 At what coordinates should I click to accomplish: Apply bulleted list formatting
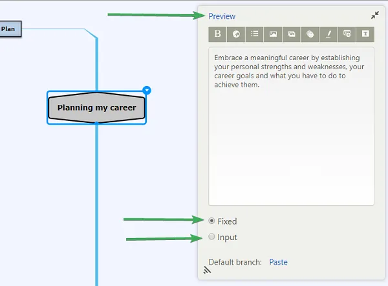pyautogui.click(x=254, y=34)
